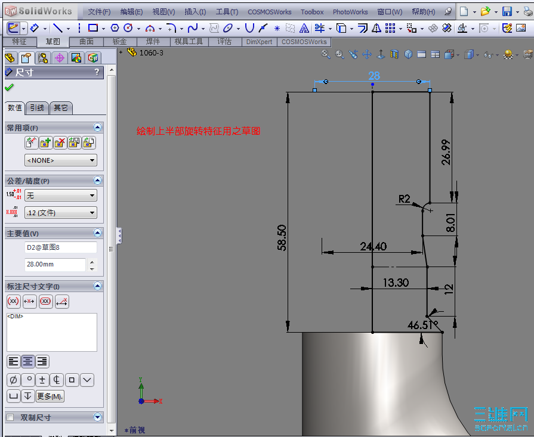Screen dimensions: 534x437
Task: Set dimension text right justify
Action: point(42,361)
